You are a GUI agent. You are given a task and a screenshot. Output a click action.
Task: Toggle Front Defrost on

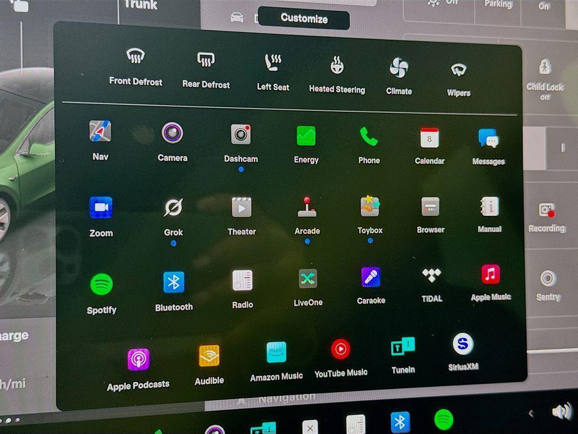coord(135,56)
